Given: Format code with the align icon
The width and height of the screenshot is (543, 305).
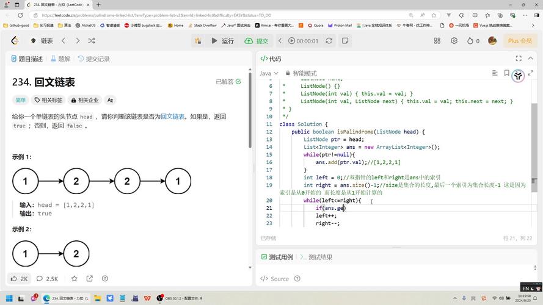Looking at the screenshot, I should pyautogui.click(x=495, y=73).
